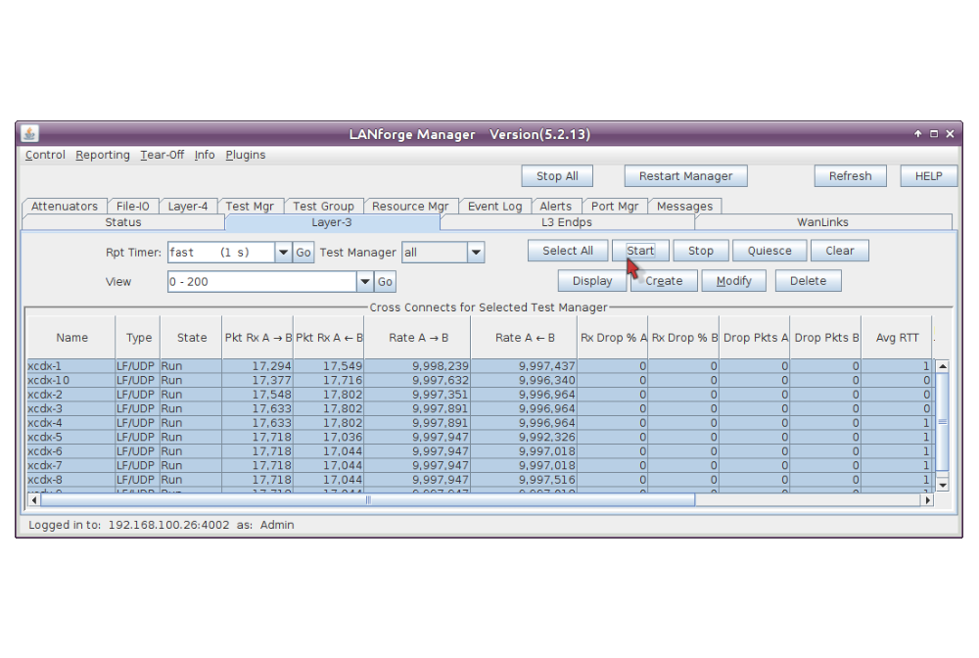The height and width of the screenshot is (658, 979).
Task: Click the horizontal scrollbar right arrow
Action: click(927, 499)
